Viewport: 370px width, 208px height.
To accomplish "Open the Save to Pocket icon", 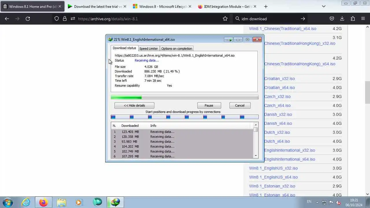I will pos(332,19).
